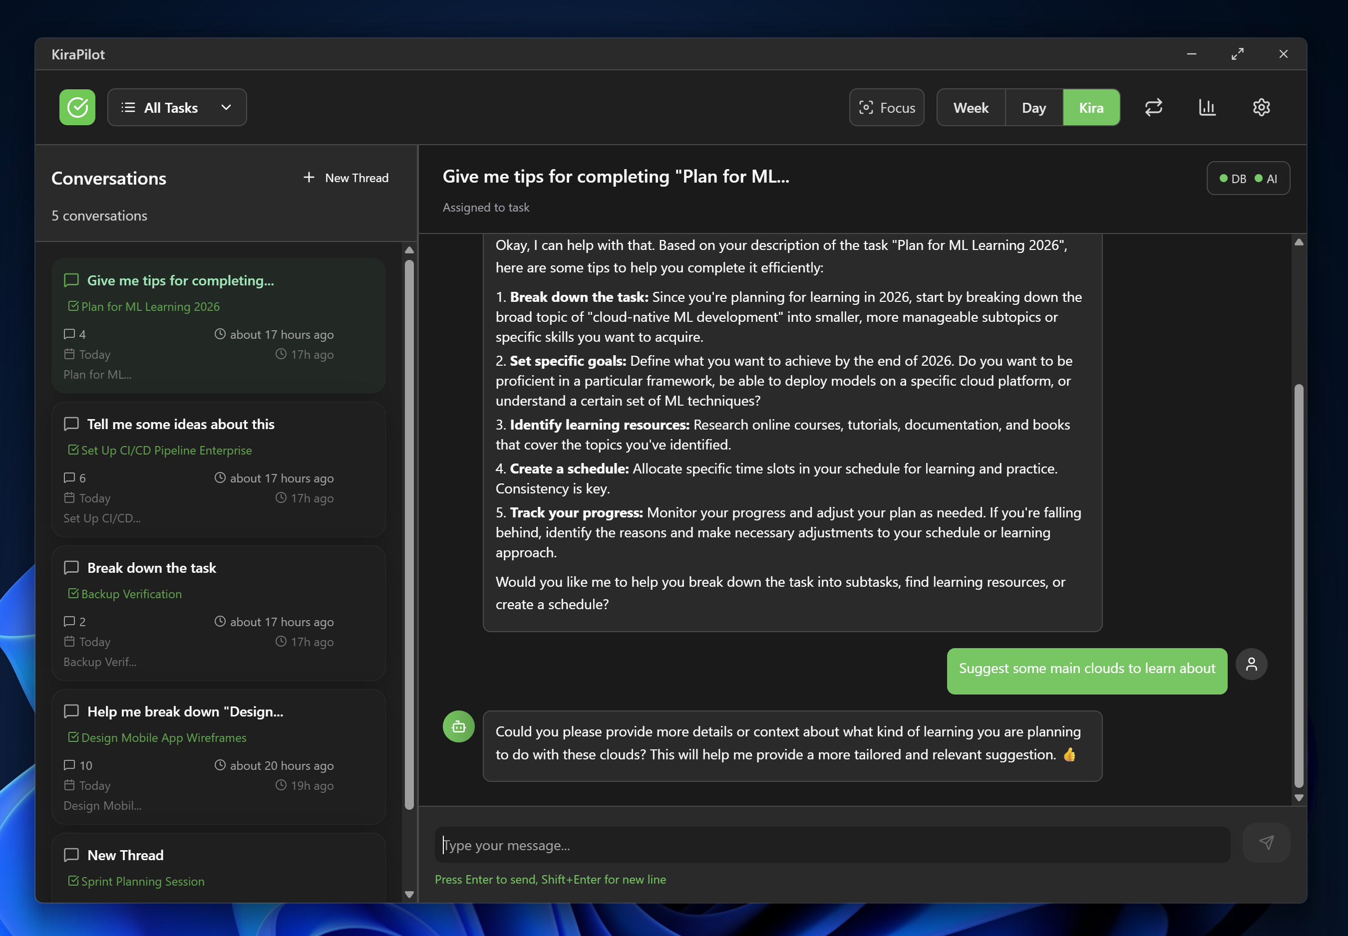The width and height of the screenshot is (1348, 936).
Task: Click the 'Type your message' input field
Action: [x=832, y=845]
